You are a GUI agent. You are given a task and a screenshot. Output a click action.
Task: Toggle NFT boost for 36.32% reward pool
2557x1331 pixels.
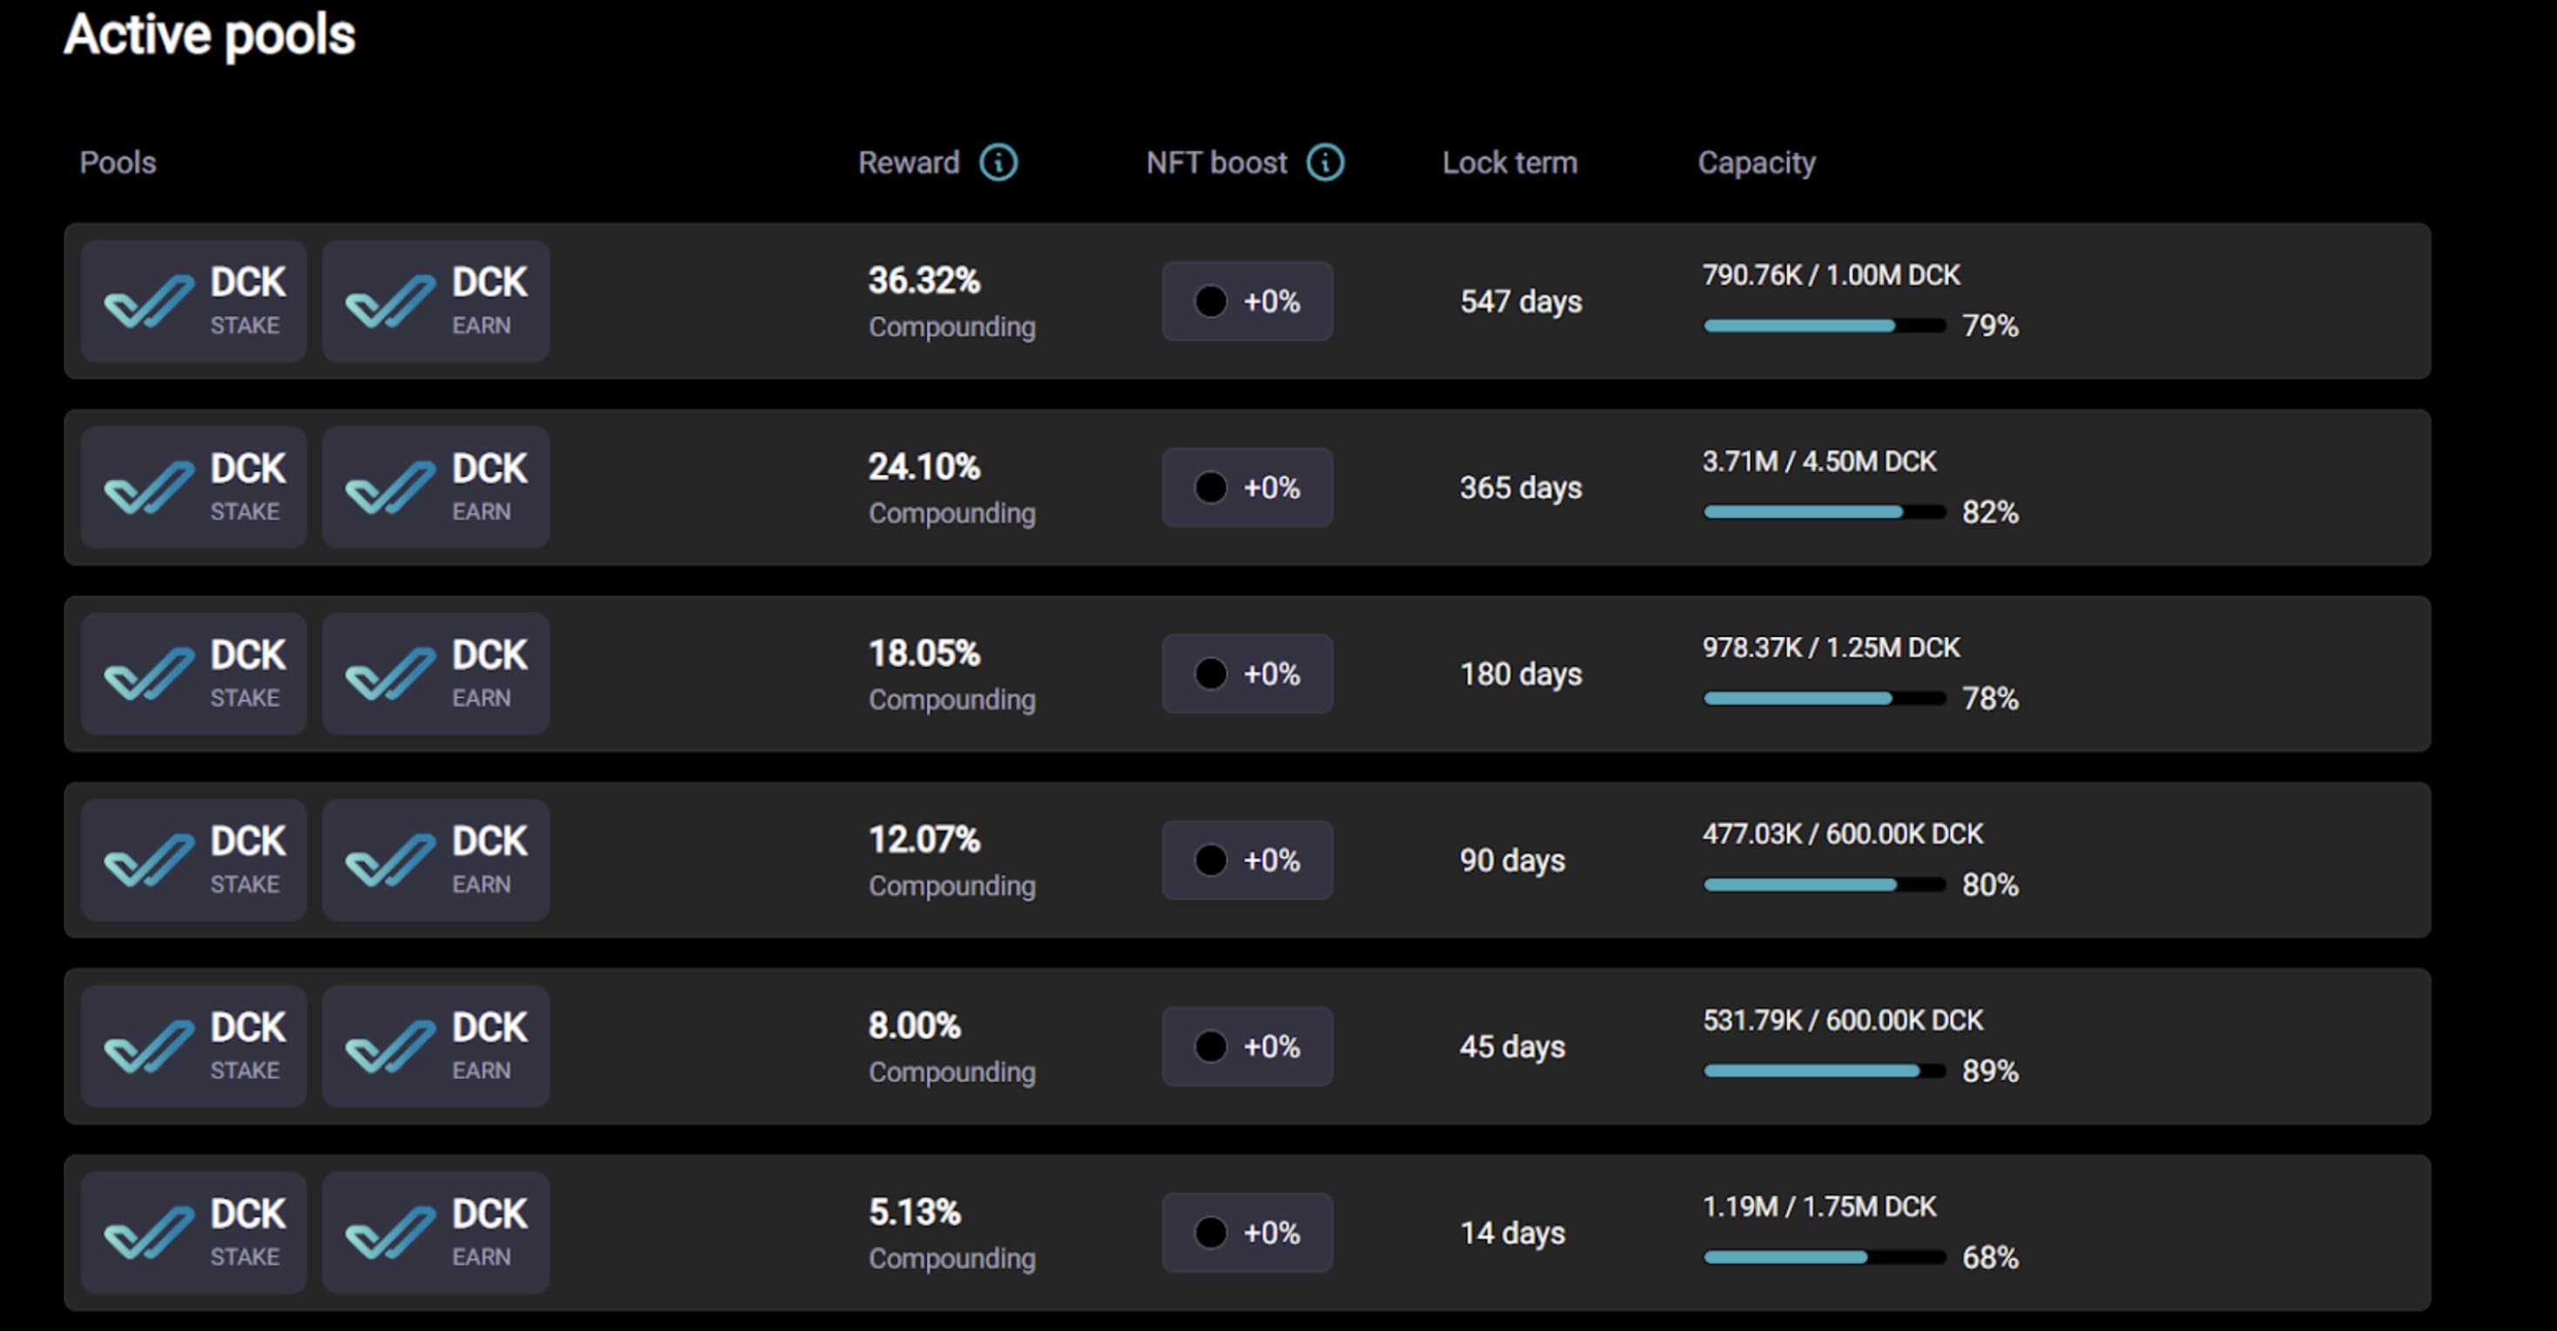pos(1247,301)
